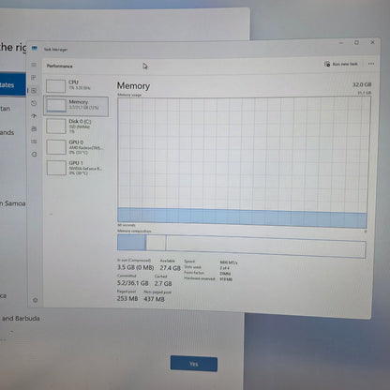
Task: Select the Disk 0 (C:) performance item
Action: point(77,127)
